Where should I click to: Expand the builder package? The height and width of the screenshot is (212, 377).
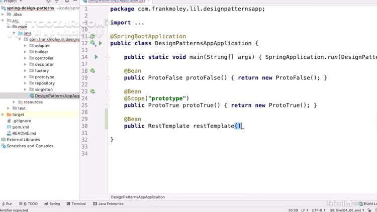25,52
